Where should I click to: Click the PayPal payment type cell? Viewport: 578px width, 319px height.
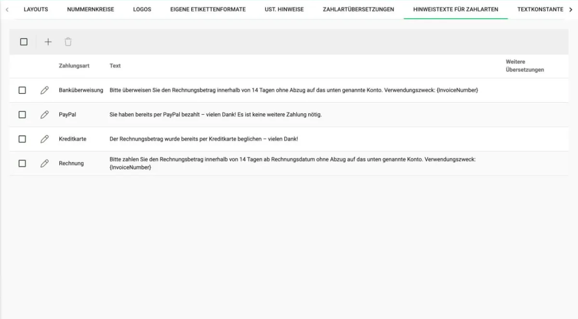click(x=67, y=115)
